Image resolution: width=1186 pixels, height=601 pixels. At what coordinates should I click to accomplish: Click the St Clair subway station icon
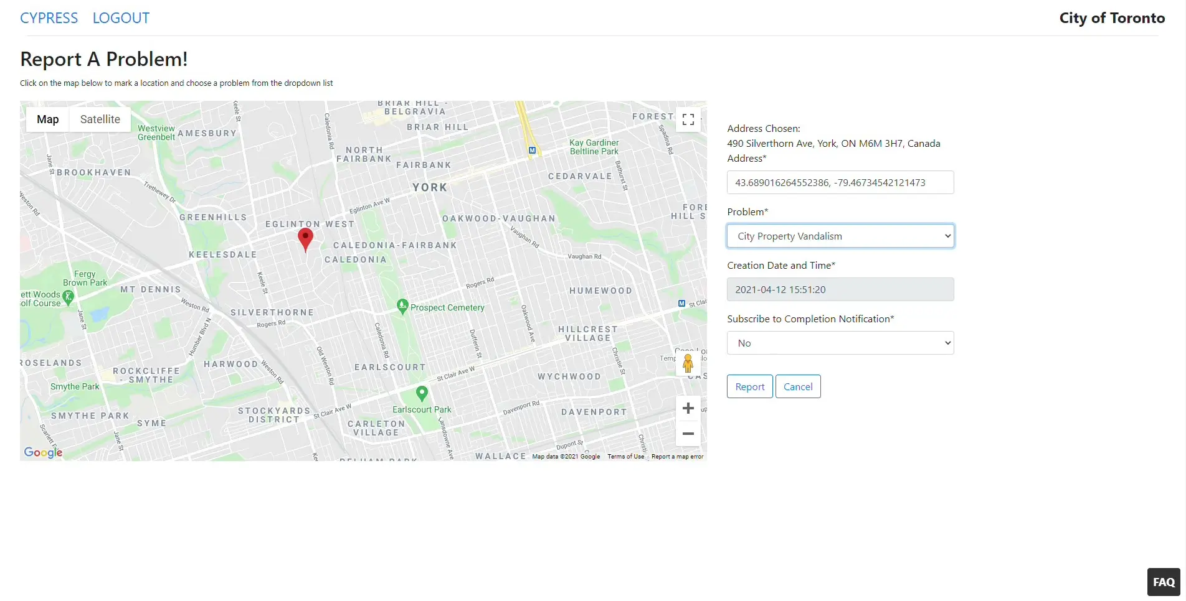(x=681, y=304)
